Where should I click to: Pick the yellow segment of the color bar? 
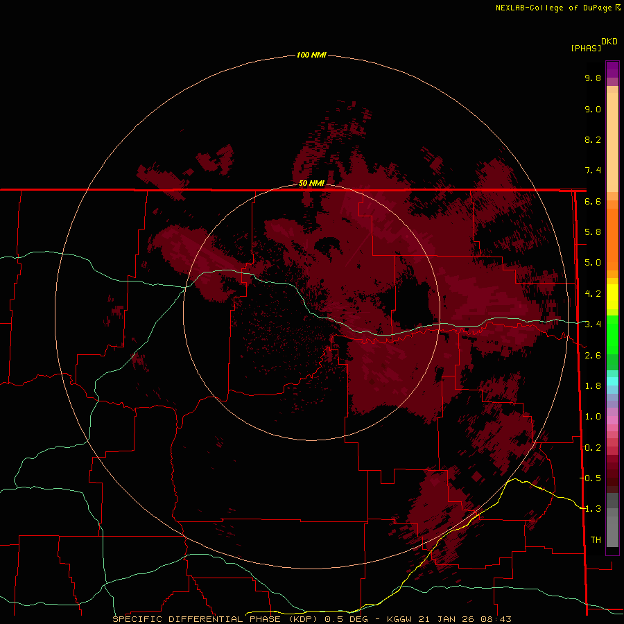[x=612, y=297]
